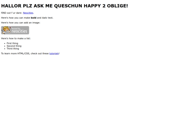The height and width of the screenshot is (134, 179).
Task: Select the Second thing list item
Action: pyautogui.click(x=14, y=46)
